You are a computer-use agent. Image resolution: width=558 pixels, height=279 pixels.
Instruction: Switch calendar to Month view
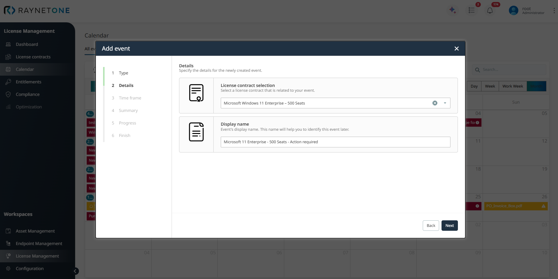click(536, 86)
